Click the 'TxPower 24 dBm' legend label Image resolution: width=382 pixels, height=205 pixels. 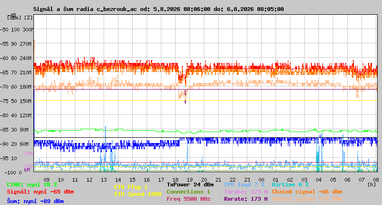click(x=190, y=184)
